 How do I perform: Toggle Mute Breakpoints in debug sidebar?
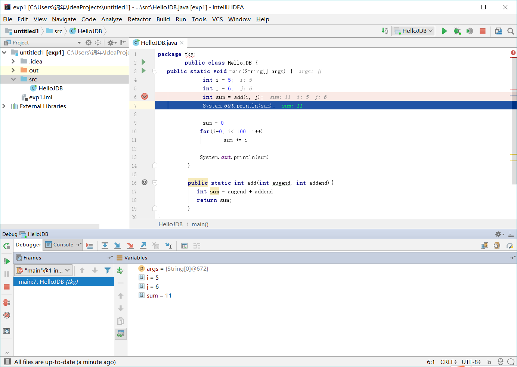tap(7, 315)
